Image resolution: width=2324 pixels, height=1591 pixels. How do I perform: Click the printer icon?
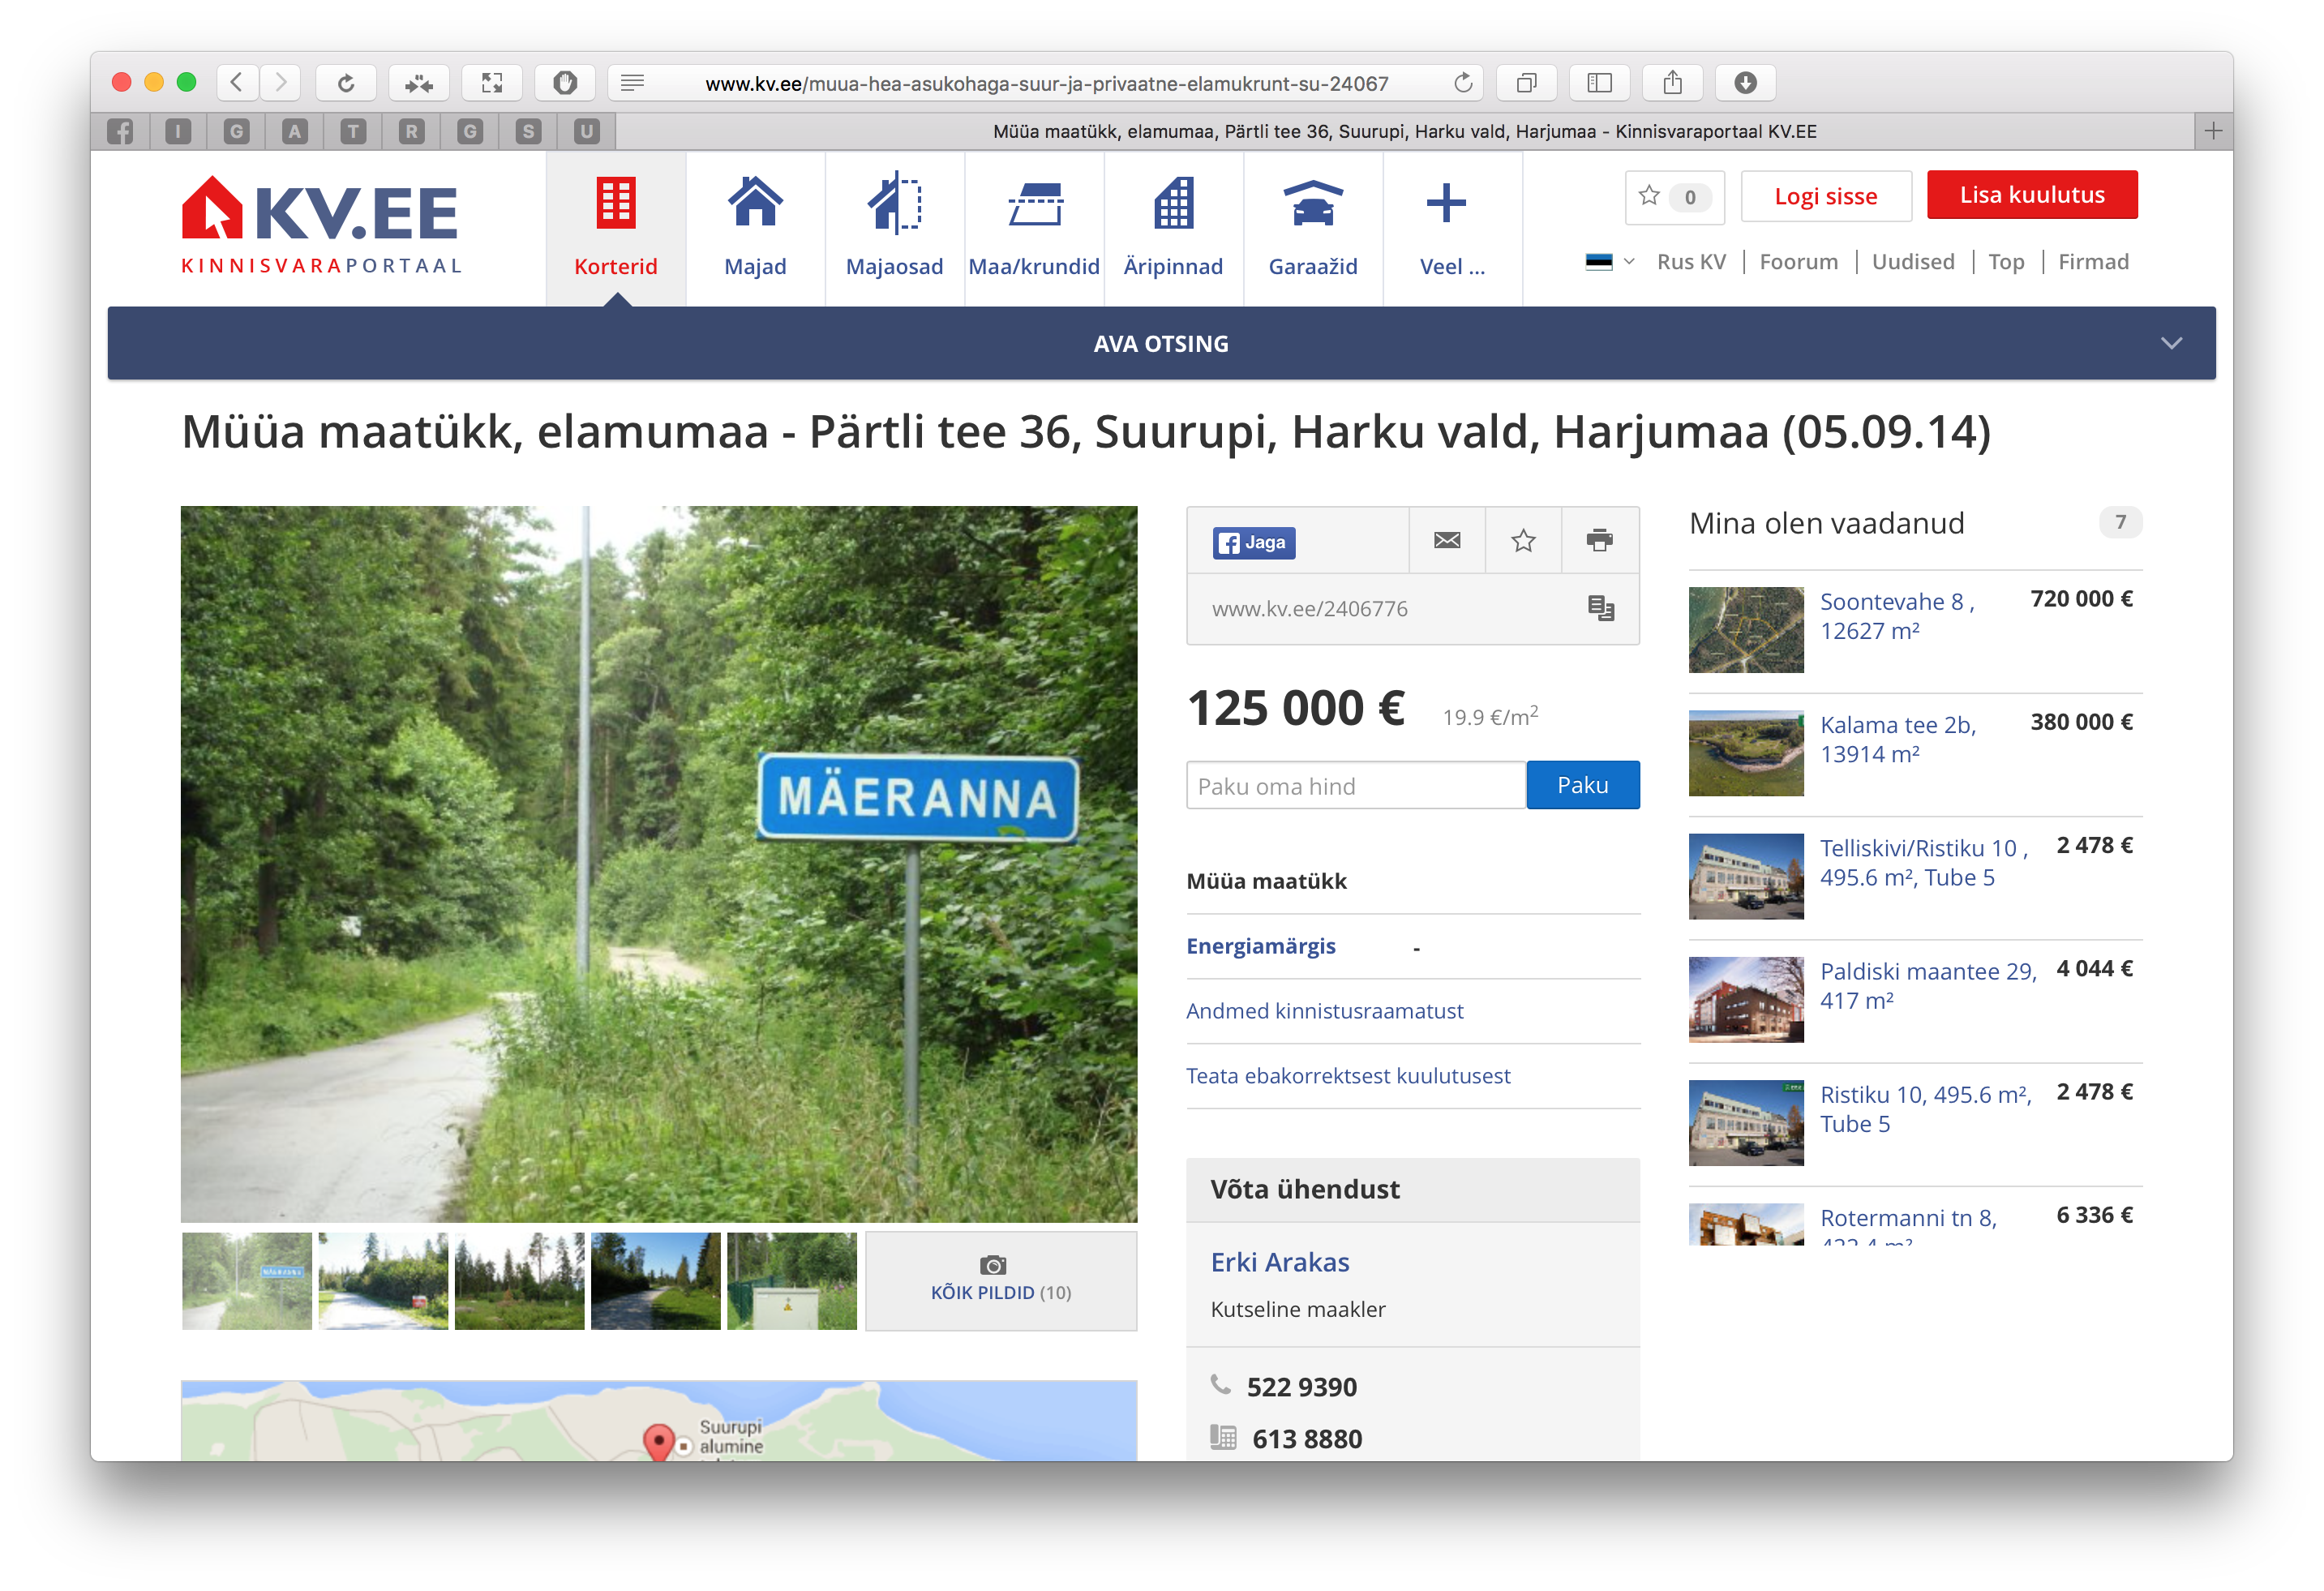1599,541
